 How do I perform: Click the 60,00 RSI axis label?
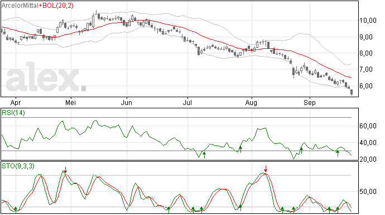[x=368, y=126]
